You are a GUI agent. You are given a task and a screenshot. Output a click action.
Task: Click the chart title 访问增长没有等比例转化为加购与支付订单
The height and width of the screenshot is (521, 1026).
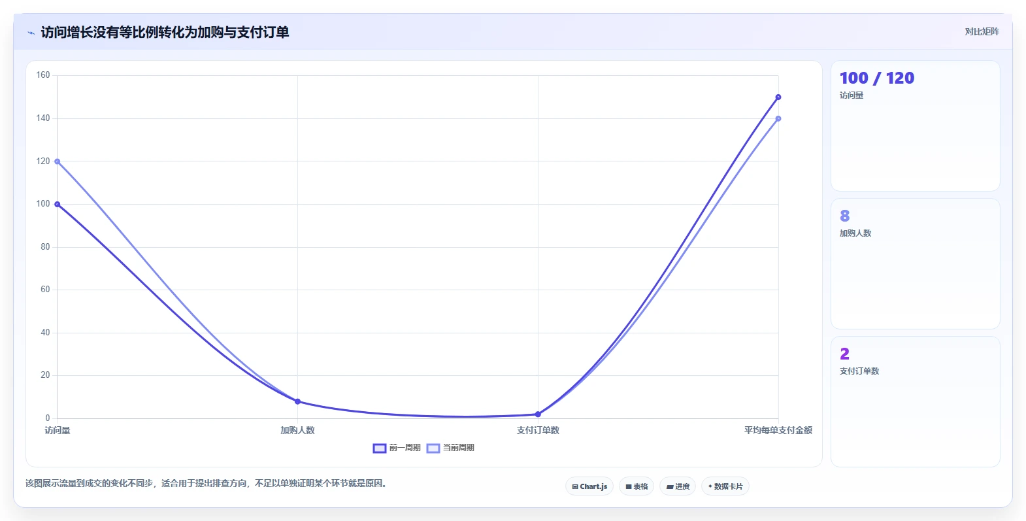pos(165,32)
